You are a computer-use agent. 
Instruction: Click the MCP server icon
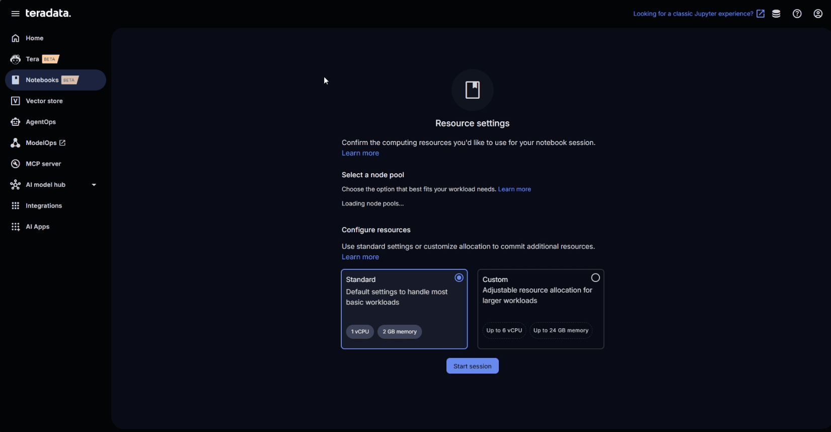16,164
